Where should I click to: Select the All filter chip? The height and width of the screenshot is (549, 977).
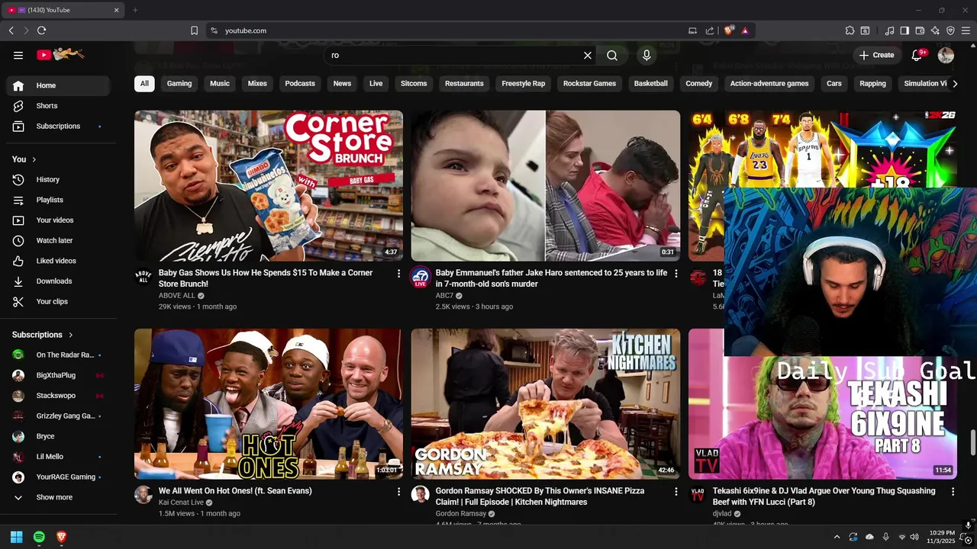[144, 84]
